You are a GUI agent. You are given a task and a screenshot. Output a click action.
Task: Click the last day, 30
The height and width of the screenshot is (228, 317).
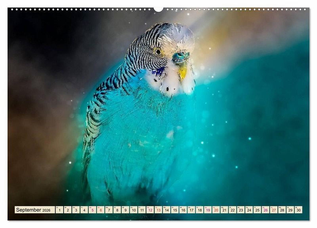point(298,210)
